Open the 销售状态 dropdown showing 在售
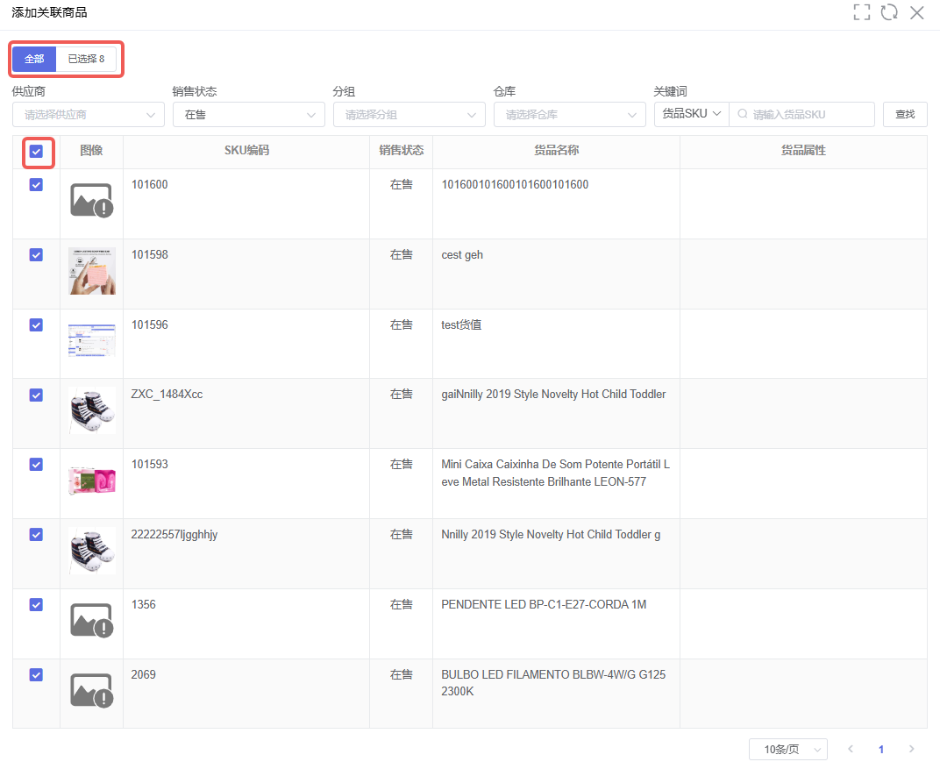This screenshot has width=940, height=769. pyautogui.click(x=249, y=115)
